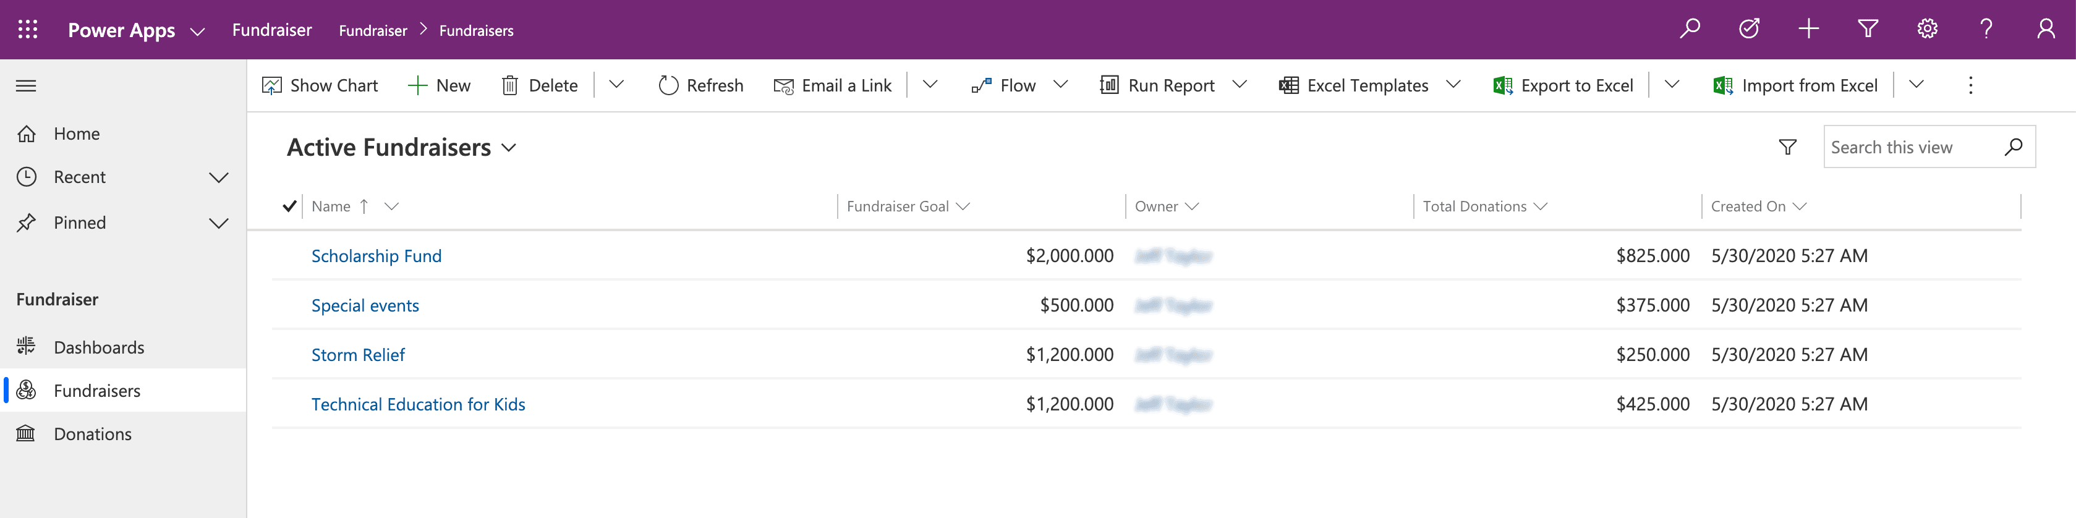Open the Flow dropdown menu
2076x518 pixels.
click(x=1061, y=85)
